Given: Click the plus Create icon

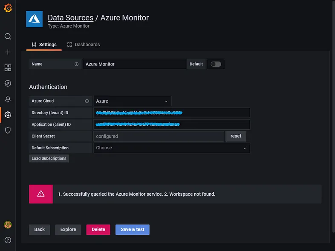Looking at the screenshot, I should pos(8,52).
